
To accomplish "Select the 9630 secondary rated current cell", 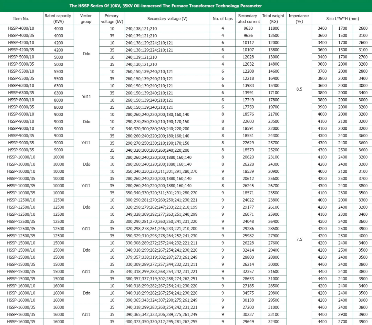I will point(247,28).
